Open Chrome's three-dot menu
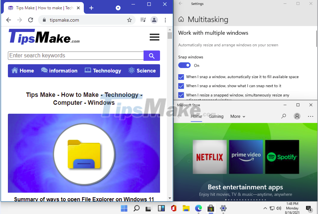The height and width of the screenshot is (214, 318). [x=165, y=20]
